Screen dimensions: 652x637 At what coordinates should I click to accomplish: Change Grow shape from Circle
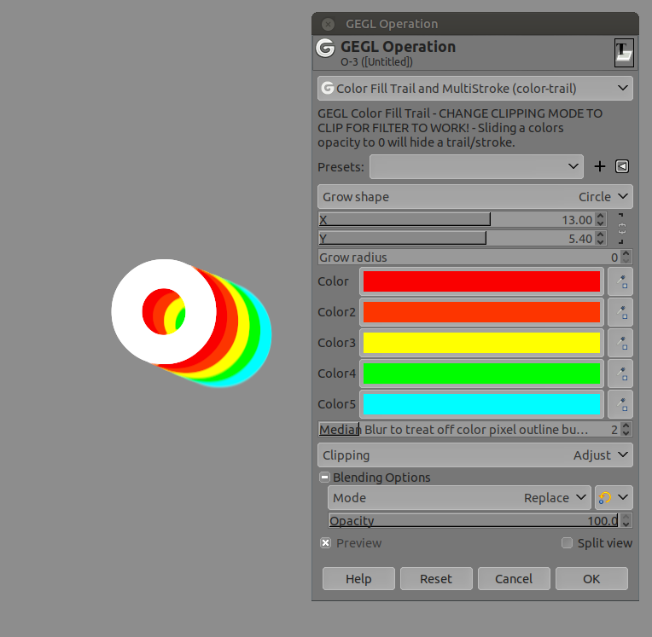(474, 196)
